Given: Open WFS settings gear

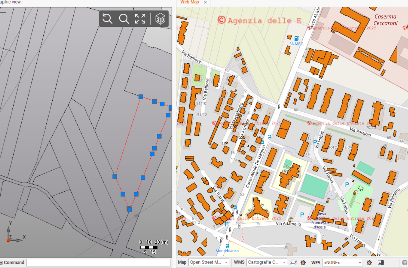Looking at the screenshot, I should 369,262.
